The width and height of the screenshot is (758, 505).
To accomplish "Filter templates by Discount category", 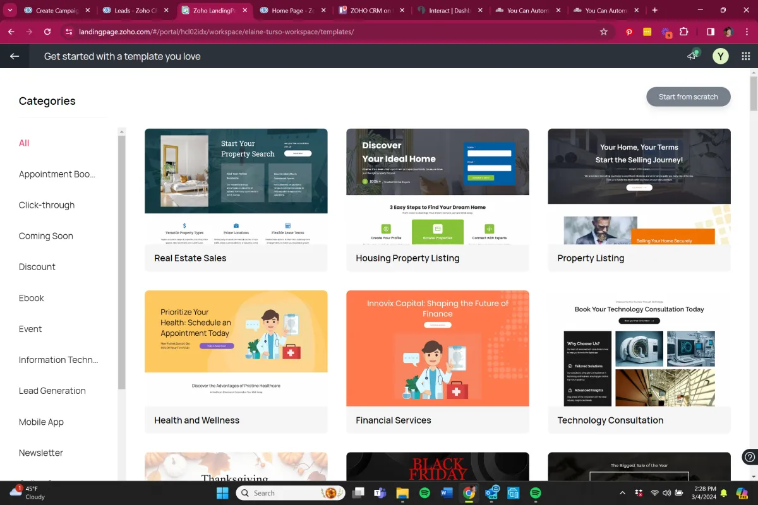I will point(37,267).
